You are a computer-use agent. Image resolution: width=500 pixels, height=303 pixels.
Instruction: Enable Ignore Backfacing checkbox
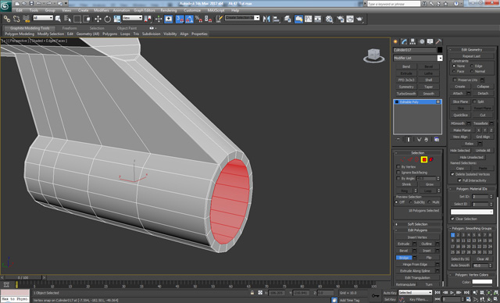click(398, 173)
